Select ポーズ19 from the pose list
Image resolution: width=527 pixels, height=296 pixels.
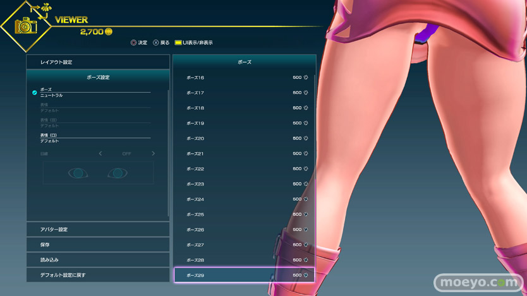tap(244, 123)
